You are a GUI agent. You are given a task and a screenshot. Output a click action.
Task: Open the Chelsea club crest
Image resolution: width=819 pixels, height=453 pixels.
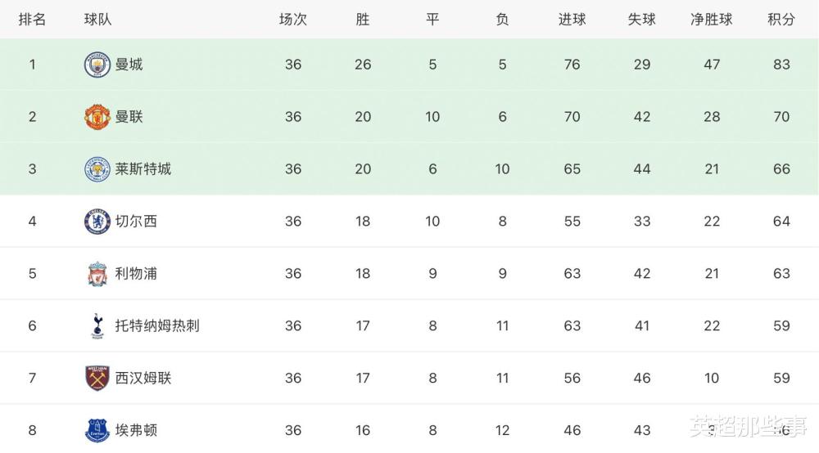point(97,222)
